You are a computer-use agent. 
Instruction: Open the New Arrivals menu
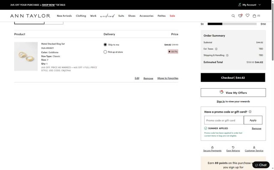pyautogui.click(x=64, y=16)
